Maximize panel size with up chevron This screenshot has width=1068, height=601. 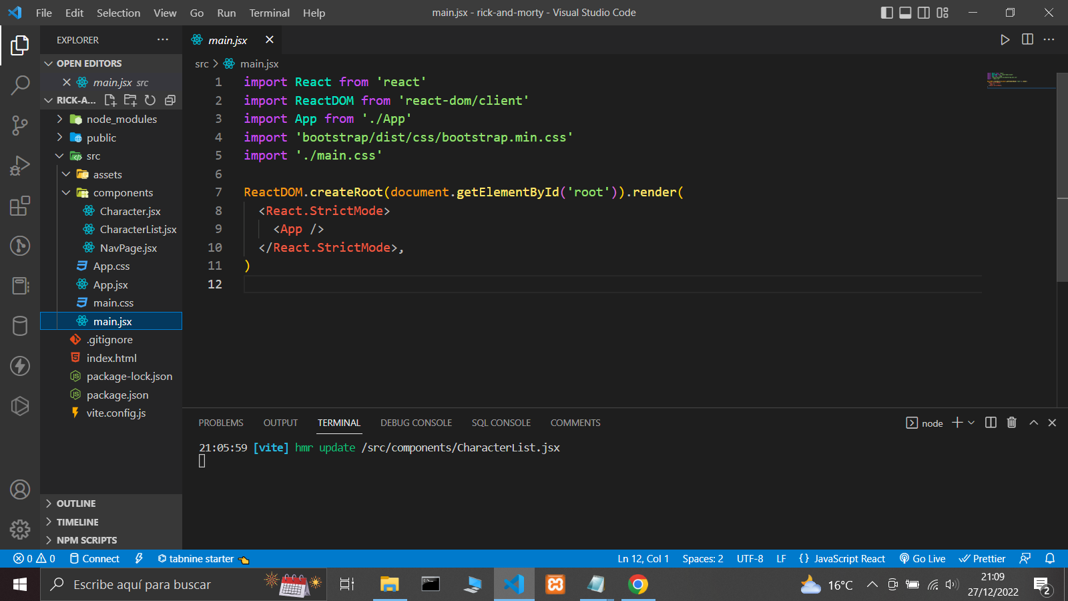1034,423
